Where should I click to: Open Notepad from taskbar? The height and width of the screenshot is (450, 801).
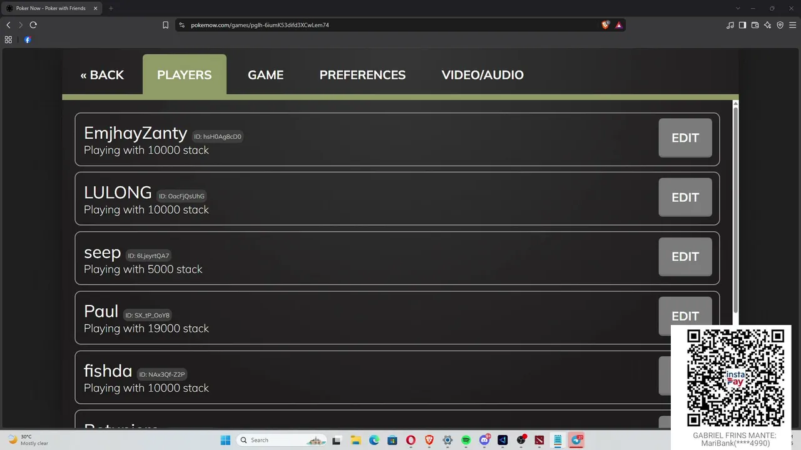(x=558, y=440)
